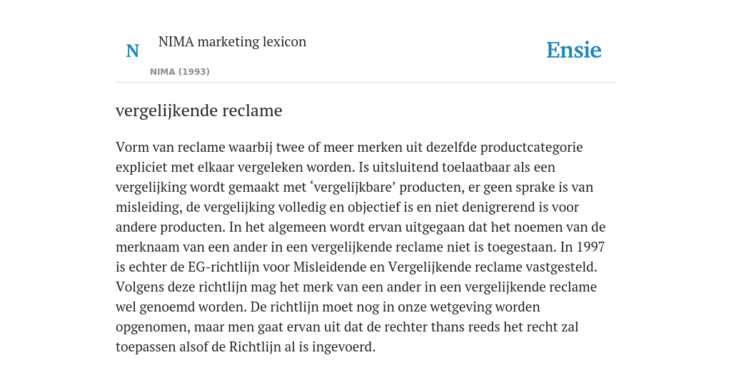Open the Ensie logo in the header
Screen dimensions: 731x365
[x=574, y=50]
